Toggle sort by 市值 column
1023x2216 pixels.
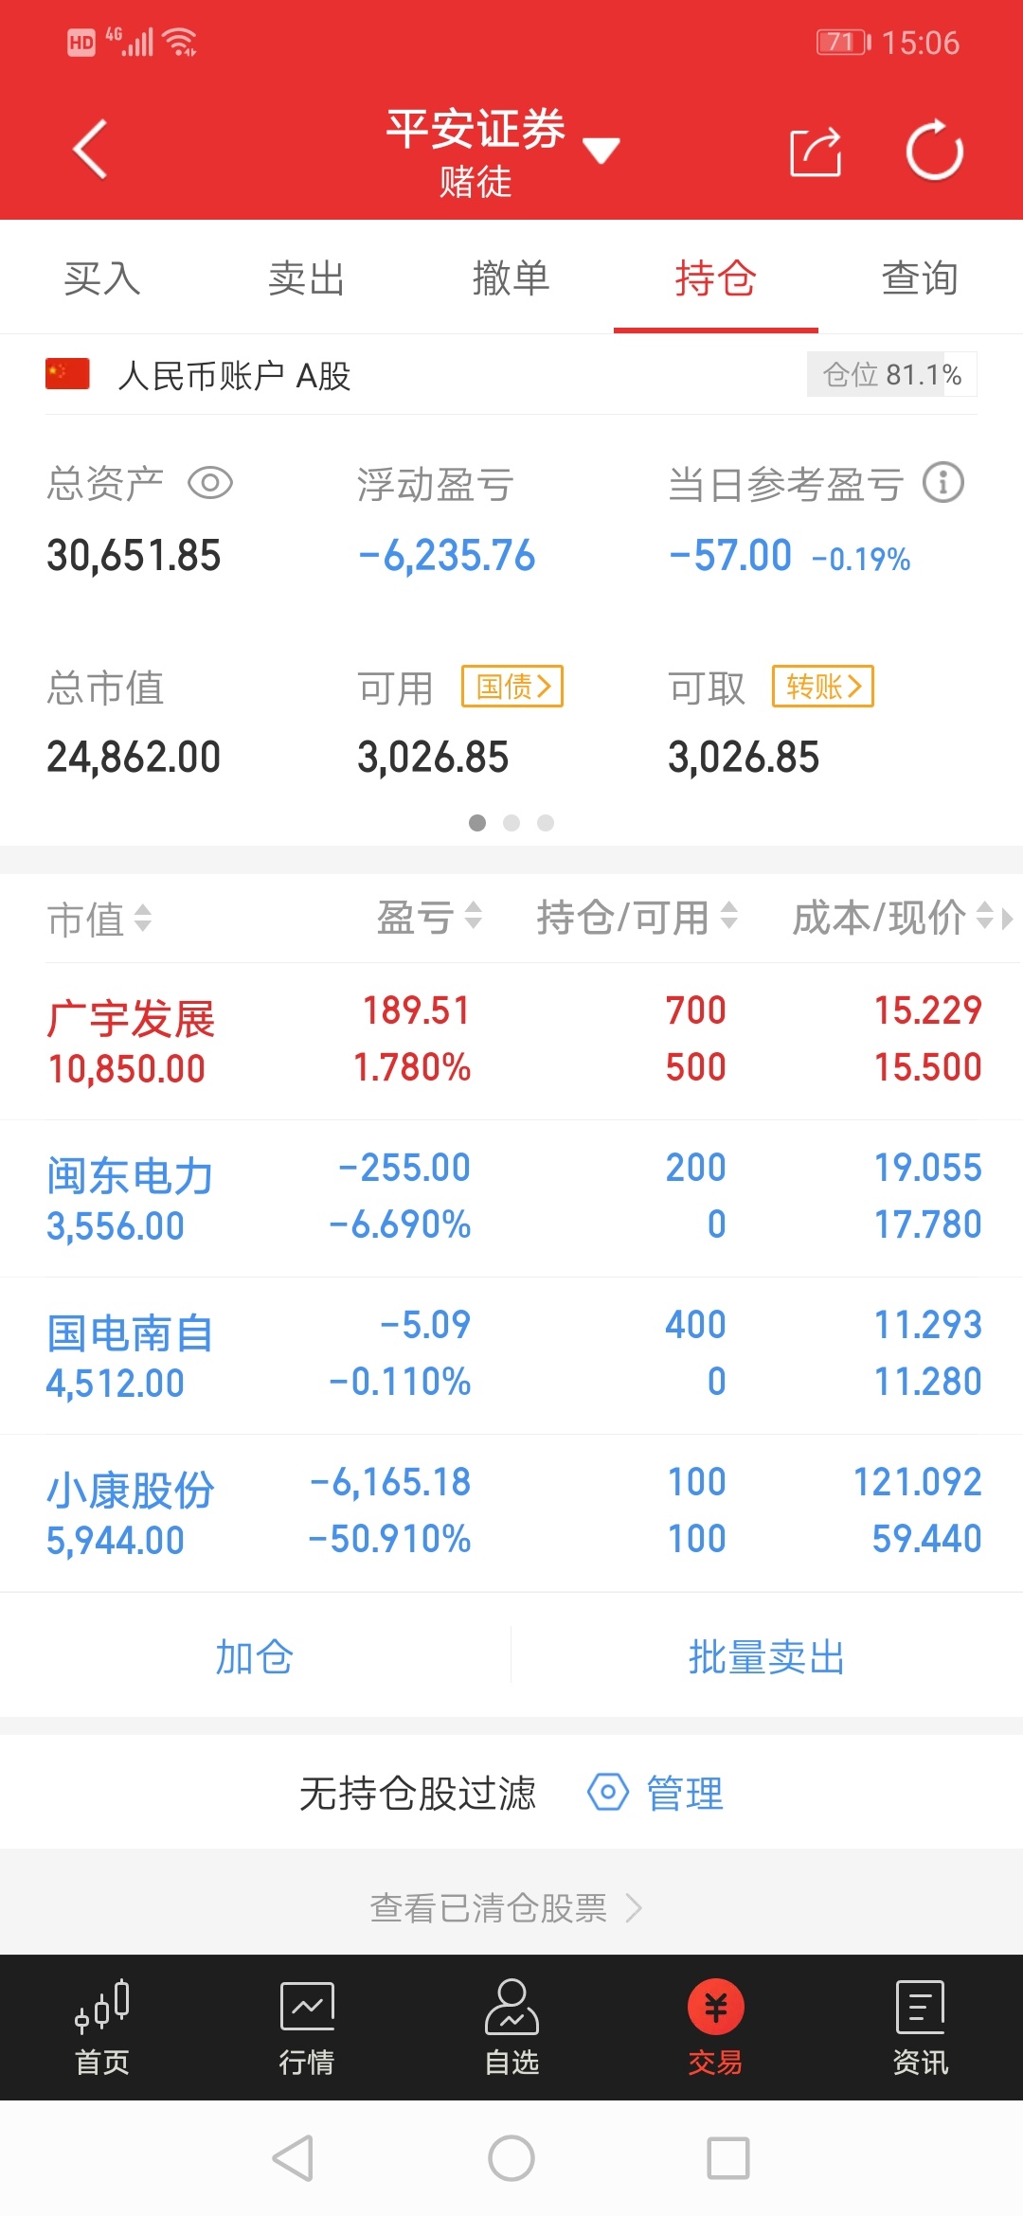pyautogui.click(x=100, y=919)
